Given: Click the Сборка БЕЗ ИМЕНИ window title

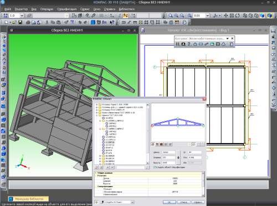Looking at the screenshot, I should point(67,30).
